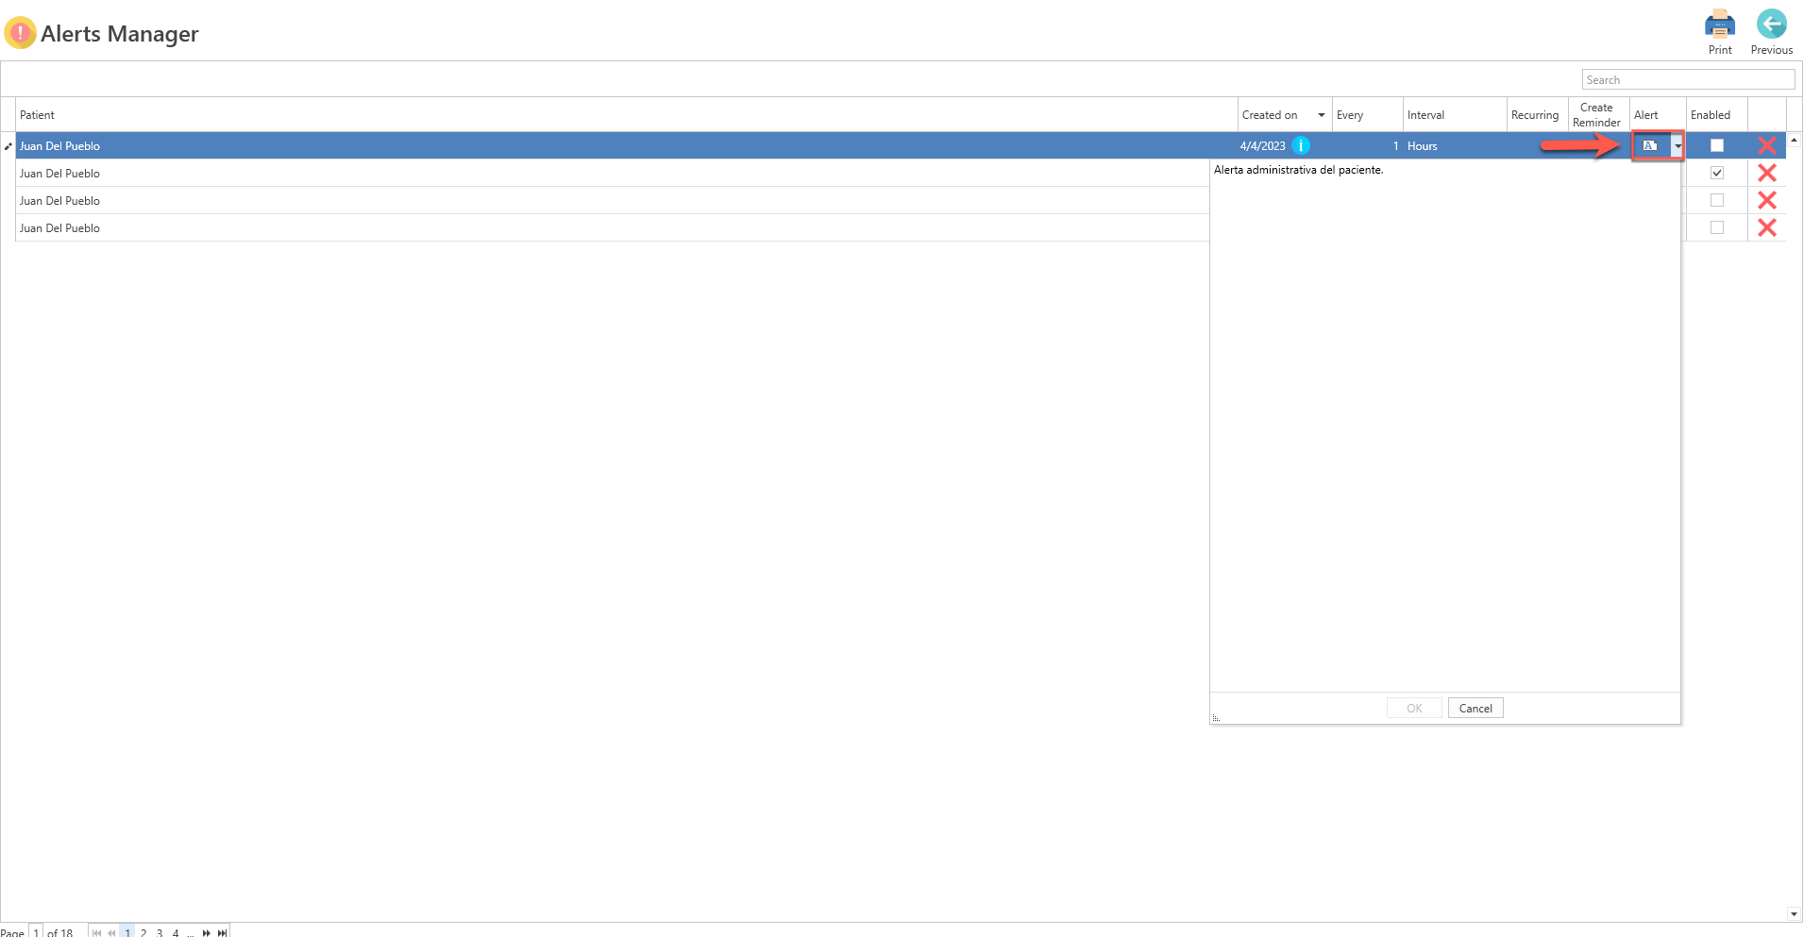
Task: Click the Print icon
Action: click(1719, 25)
